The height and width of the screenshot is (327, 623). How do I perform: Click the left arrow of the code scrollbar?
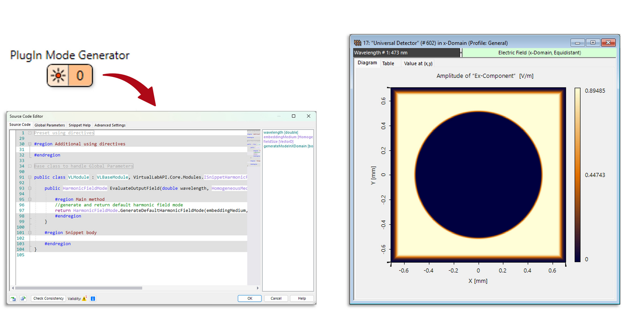click(x=13, y=288)
